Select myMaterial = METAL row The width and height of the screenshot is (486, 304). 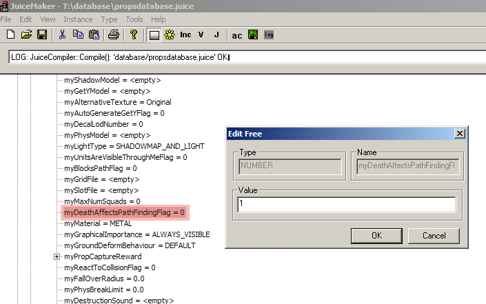98,223
